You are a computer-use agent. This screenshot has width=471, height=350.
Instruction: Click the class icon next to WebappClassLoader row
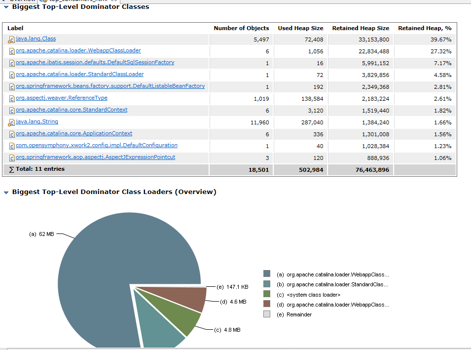pyautogui.click(x=12, y=51)
